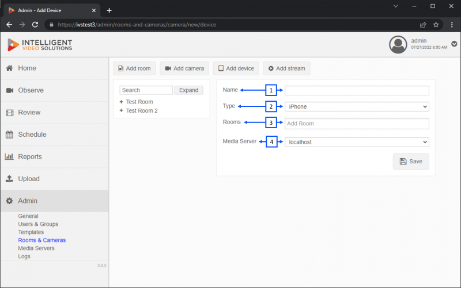Image resolution: width=461 pixels, height=288 pixels.
Task: Open the user menu chevron beside admin
Action: [x=454, y=44]
